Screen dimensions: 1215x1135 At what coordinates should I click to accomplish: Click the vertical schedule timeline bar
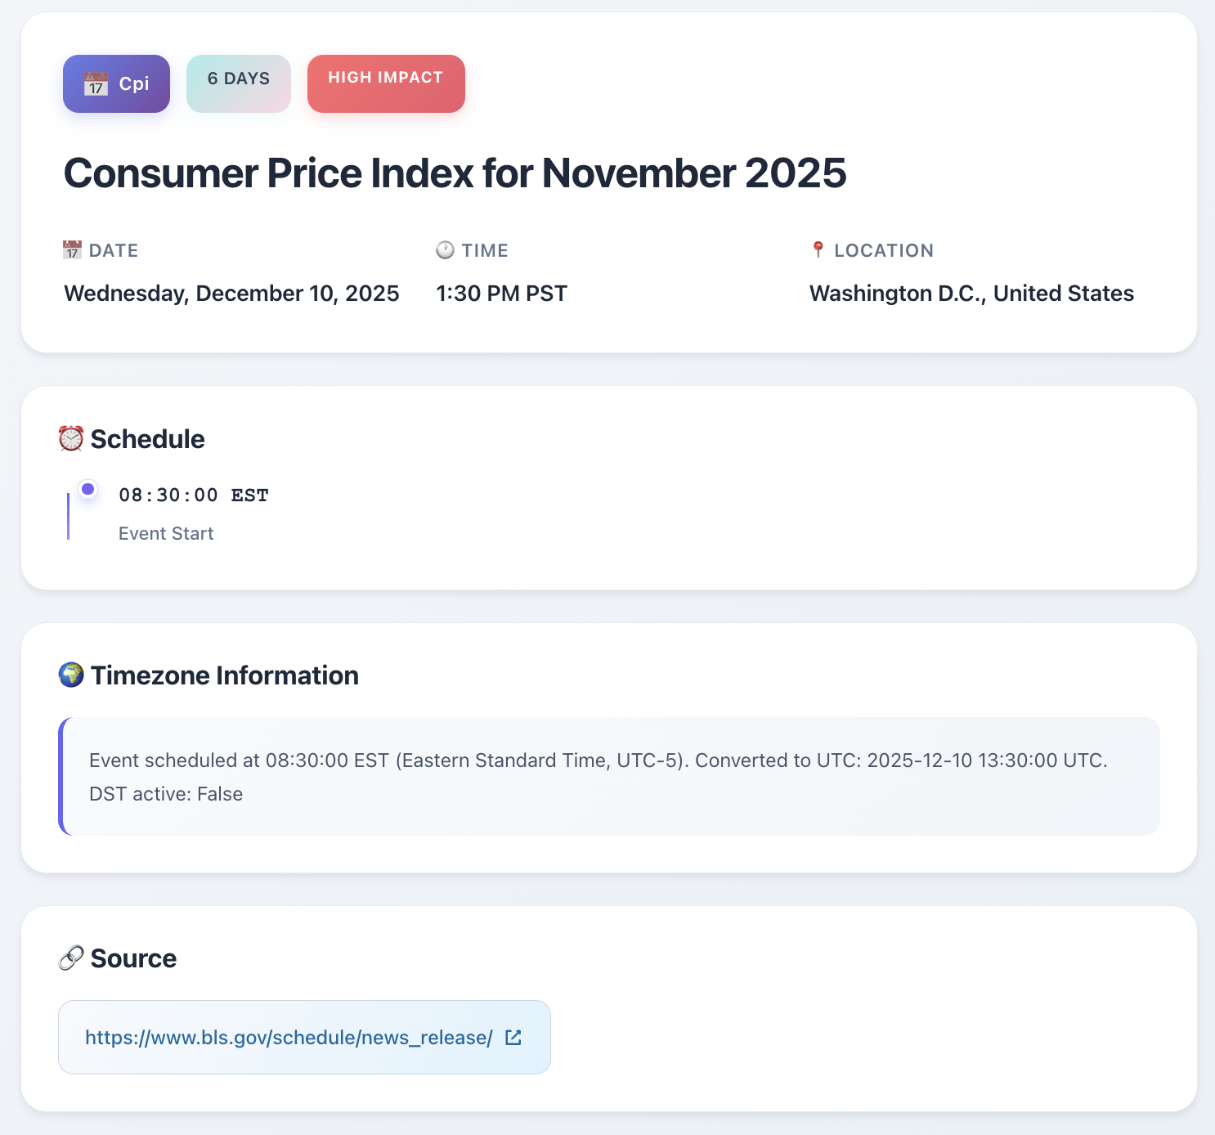69,515
